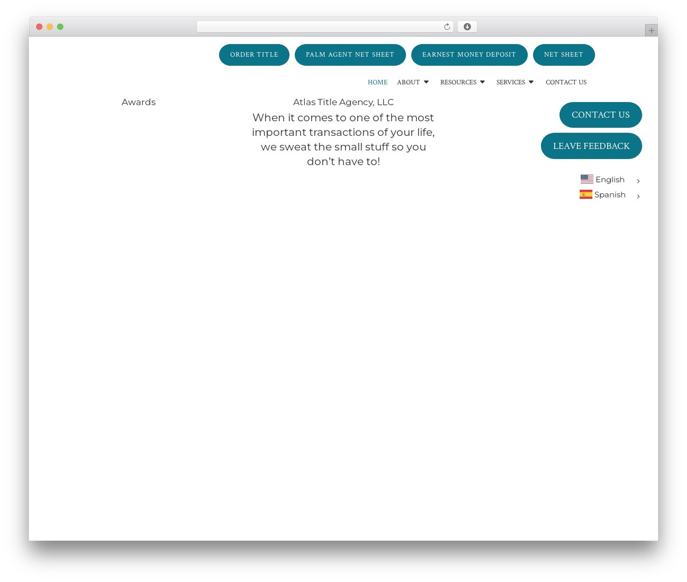Select the Spain flag icon
687x582 pixels.
point(586,194)
